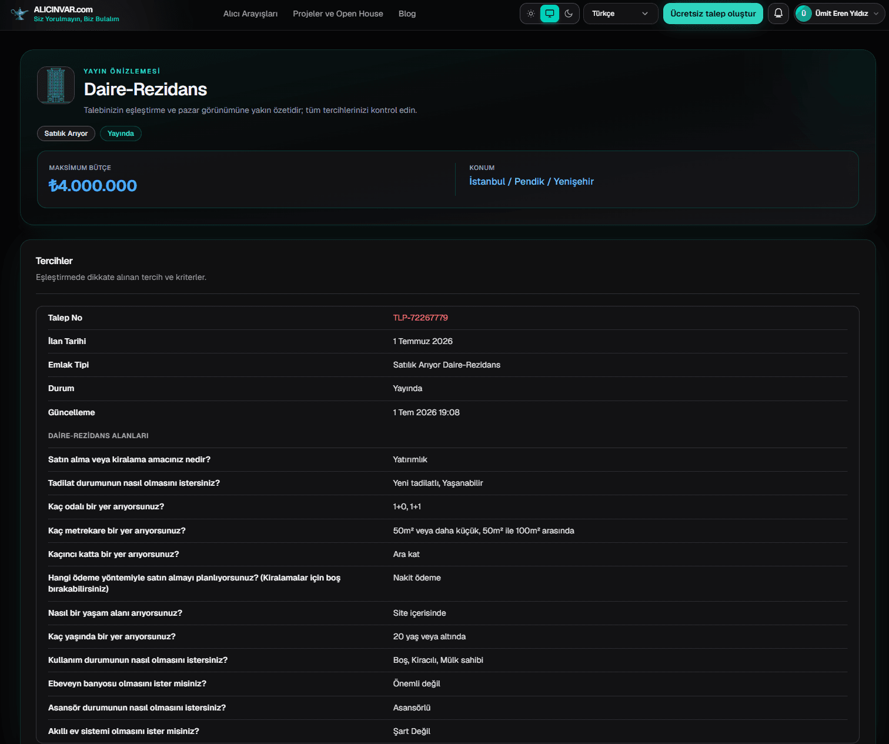The width and height of the screenshot is (889, 744).
Task: Open notifications bell icon
Action: click(778, 14)
